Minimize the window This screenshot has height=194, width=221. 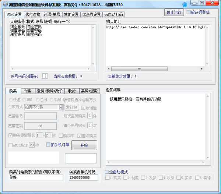[x=194, y=3]
